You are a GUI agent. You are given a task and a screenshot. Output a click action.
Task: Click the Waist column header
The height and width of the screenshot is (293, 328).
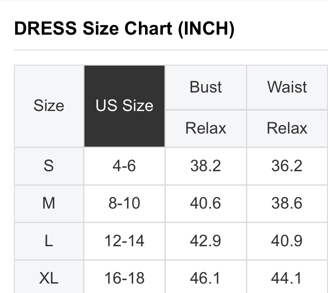tap(287, 87)
